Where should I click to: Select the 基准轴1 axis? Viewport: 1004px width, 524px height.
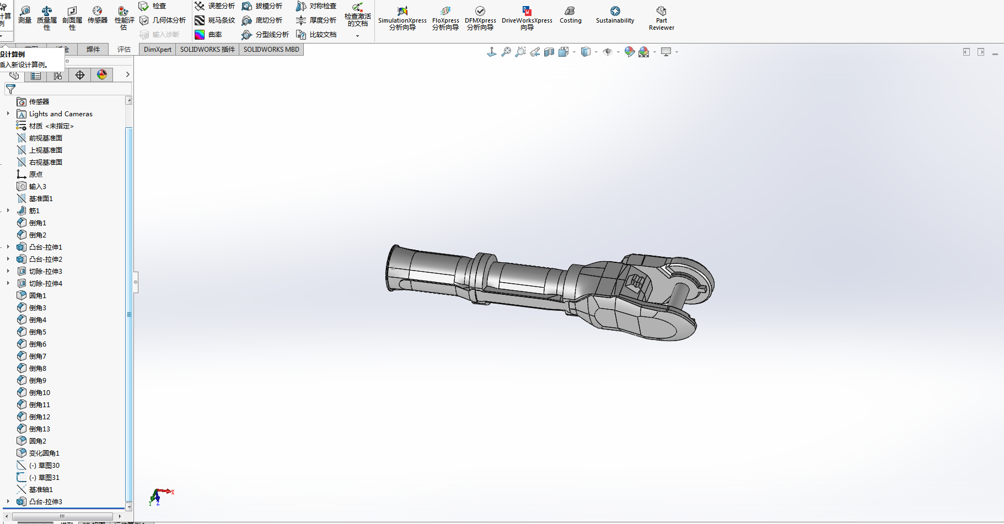[x=35, y=489]
